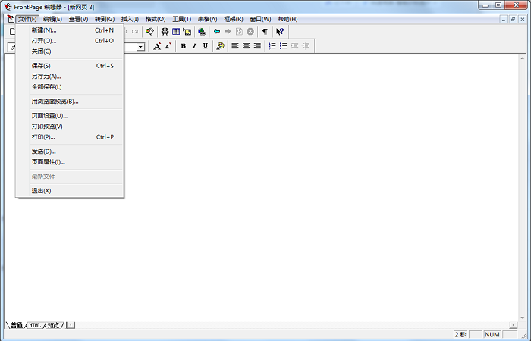Click the Increase Text Size icon
Image resolution: width=531 pixels, height=341 pixels.
click(157, 46)
